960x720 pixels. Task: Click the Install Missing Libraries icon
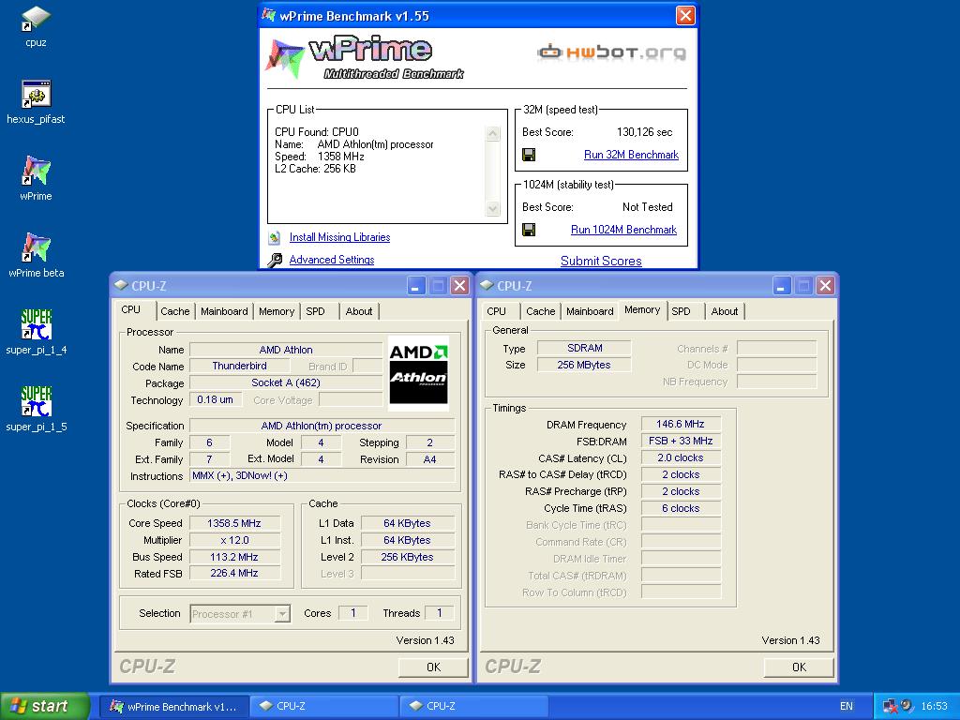pyautogui.click(x=275, y=237)
